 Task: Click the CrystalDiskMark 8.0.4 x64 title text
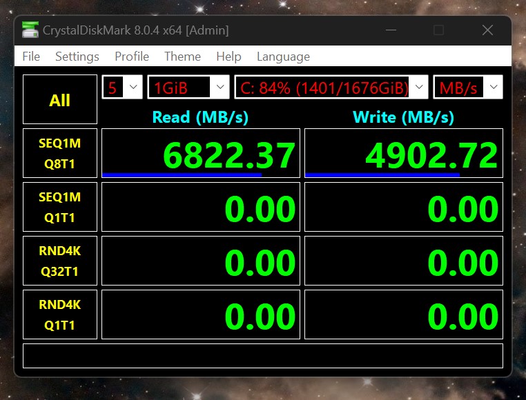[136, 30]
